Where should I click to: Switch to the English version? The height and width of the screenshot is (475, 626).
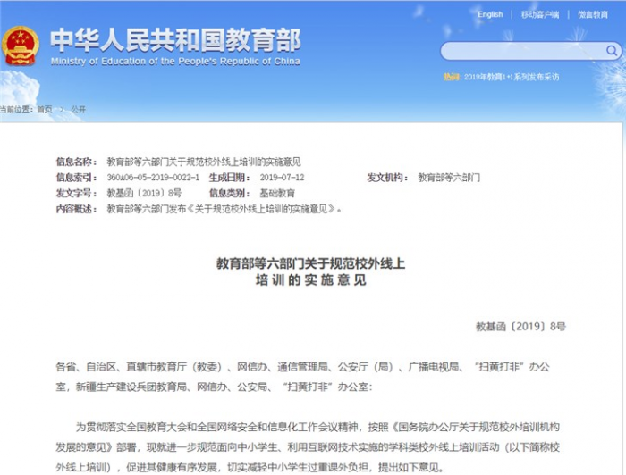click(490, 14)
